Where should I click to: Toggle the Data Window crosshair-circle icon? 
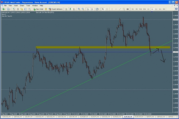pos(18,9)
